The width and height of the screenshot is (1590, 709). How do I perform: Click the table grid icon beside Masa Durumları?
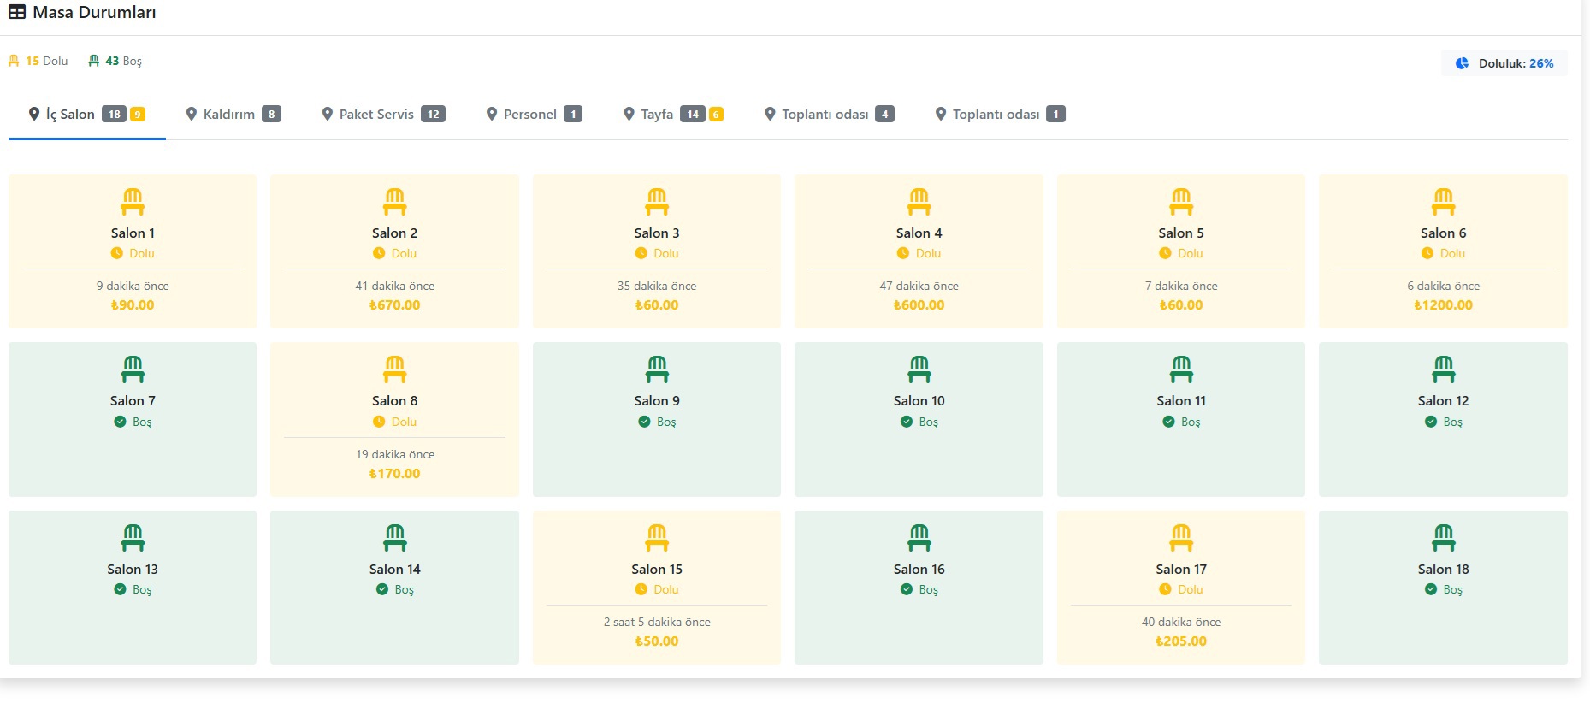point(17,12)
